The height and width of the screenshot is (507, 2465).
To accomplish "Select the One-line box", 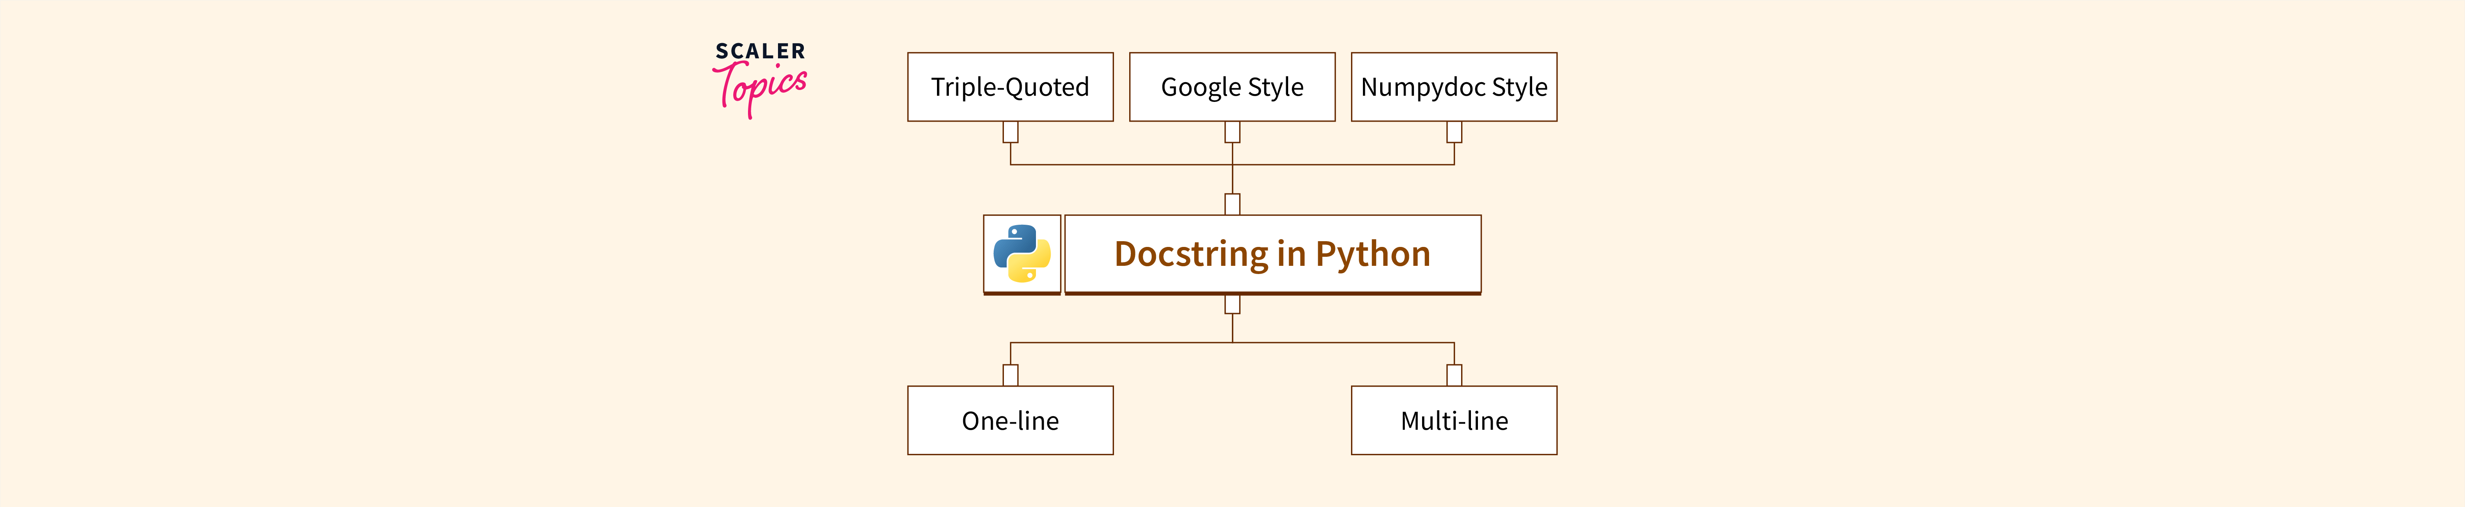I will (1010, 420).
